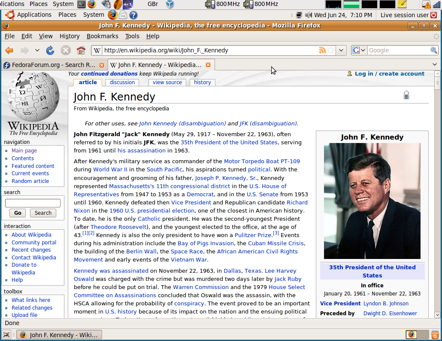Click the Wikipedia sidebar search field

pyautogui.click(x=33, y=203)
